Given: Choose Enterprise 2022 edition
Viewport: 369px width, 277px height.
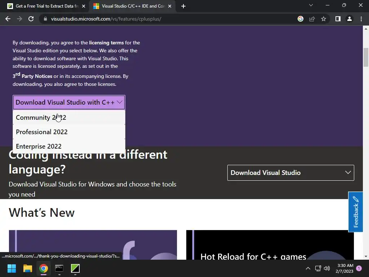Looking at the screenshot, I should 69,146.
